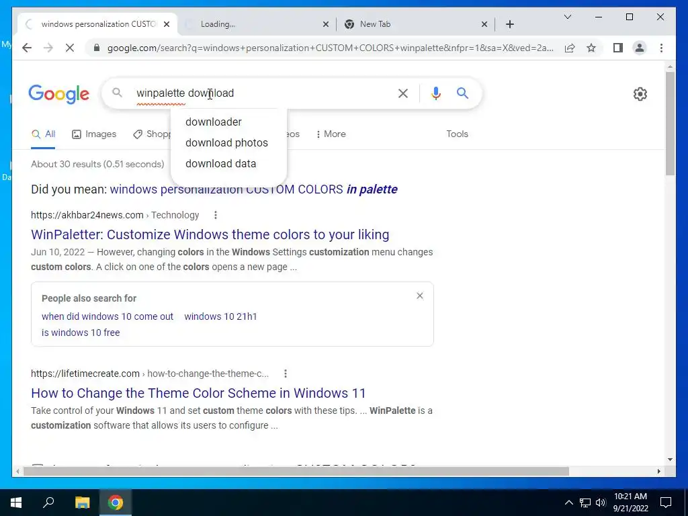Close the windows personalization tab

pyautogui.click(x=167, y=24)
